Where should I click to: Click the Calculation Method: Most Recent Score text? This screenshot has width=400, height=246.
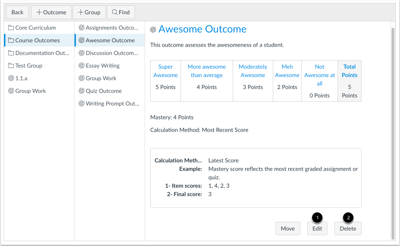[x=199, y=130]
